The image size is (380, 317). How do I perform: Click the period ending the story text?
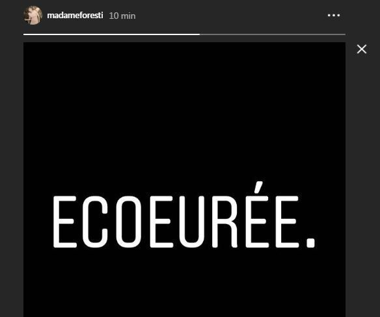(310, 243)
